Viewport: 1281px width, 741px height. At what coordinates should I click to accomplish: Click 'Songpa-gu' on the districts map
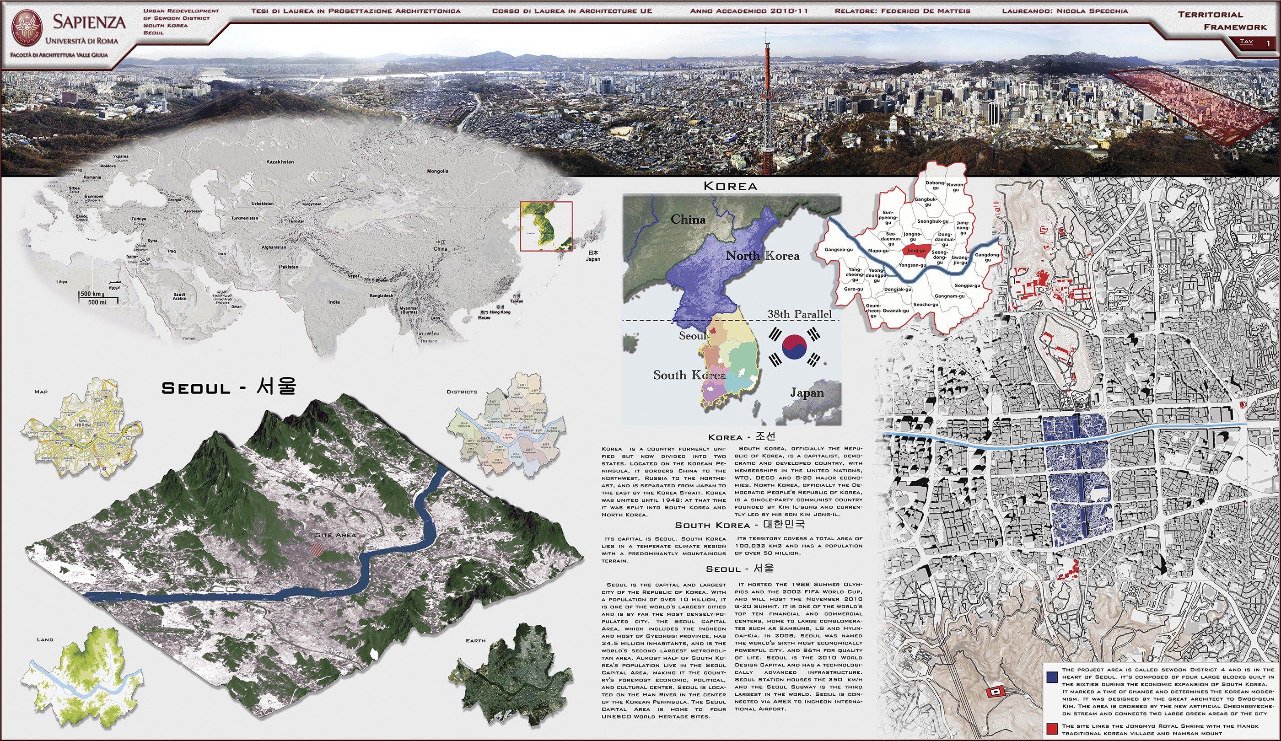[x=967, y=285]
